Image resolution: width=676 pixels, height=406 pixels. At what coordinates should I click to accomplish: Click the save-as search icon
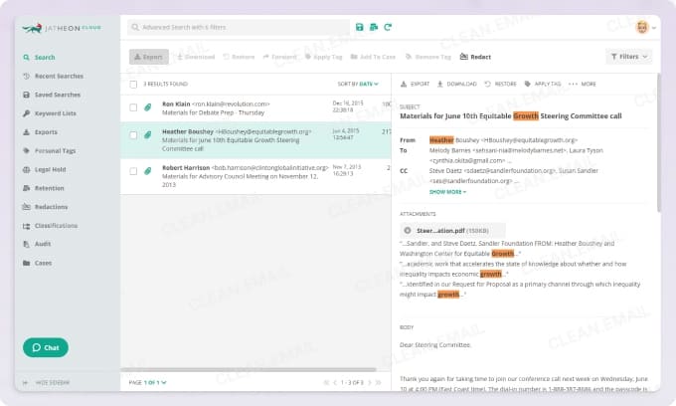click(374, 27)
